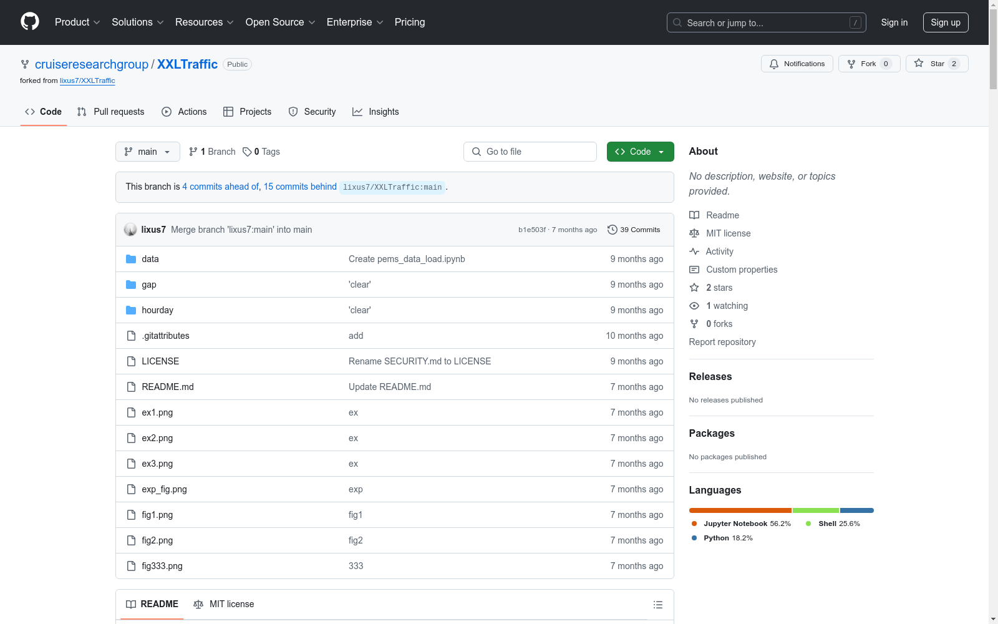Click the README.md file icon
998x624 pixels.
click(131, 387)
